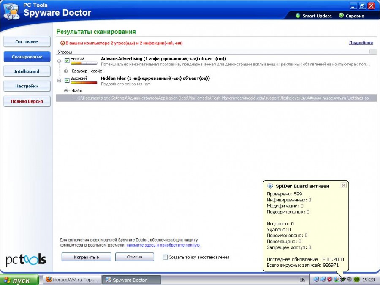Click Spyware Doctor taskbar button
This screenshot has width=380, height=285.
(x=131, y=280)
